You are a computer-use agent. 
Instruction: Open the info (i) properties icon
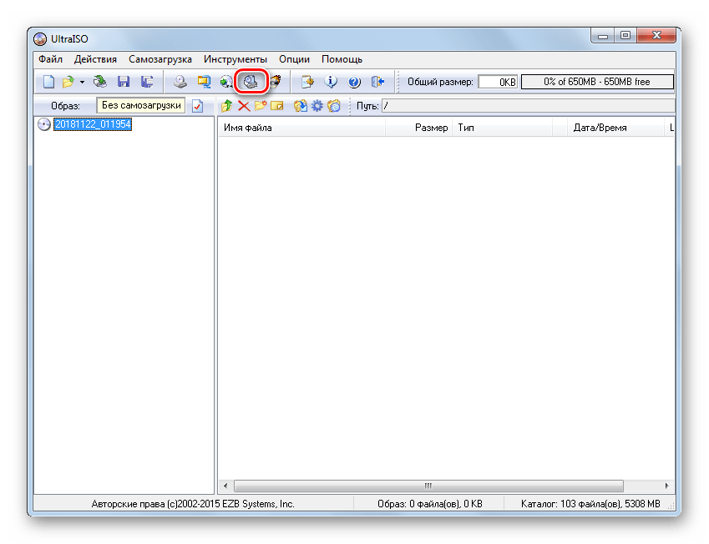coord(330,82)
